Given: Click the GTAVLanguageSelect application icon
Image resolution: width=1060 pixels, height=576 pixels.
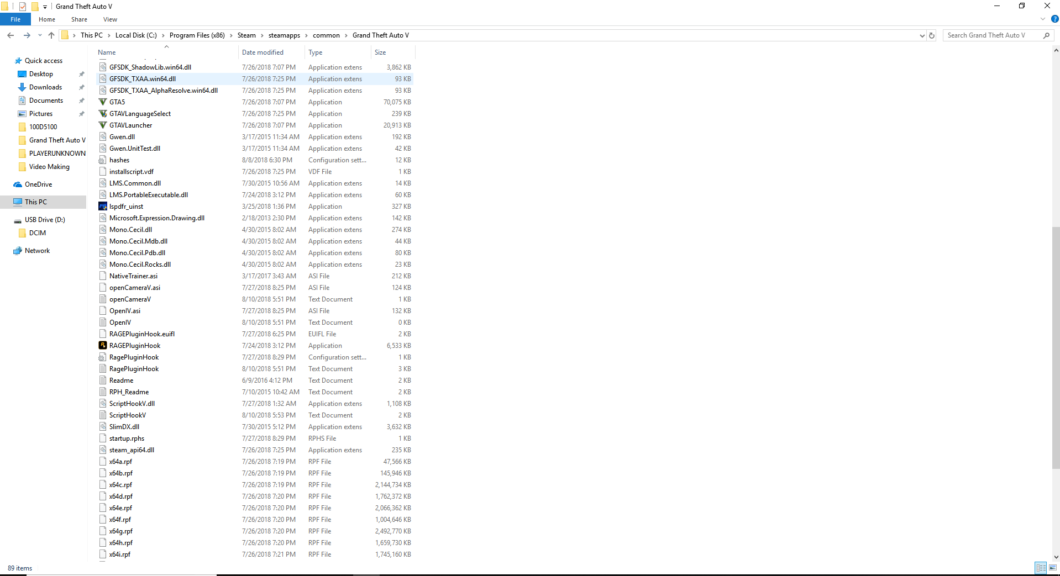Looking at the screenshot, I should pos(103,114).
